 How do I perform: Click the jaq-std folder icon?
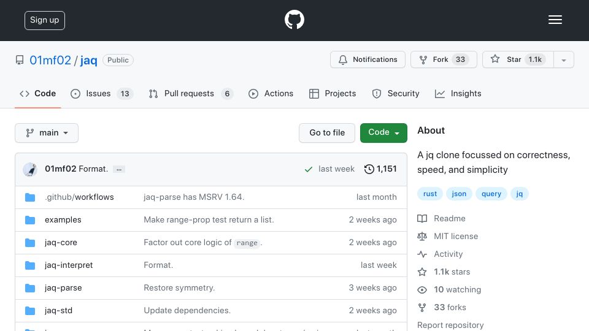(30, 311)
